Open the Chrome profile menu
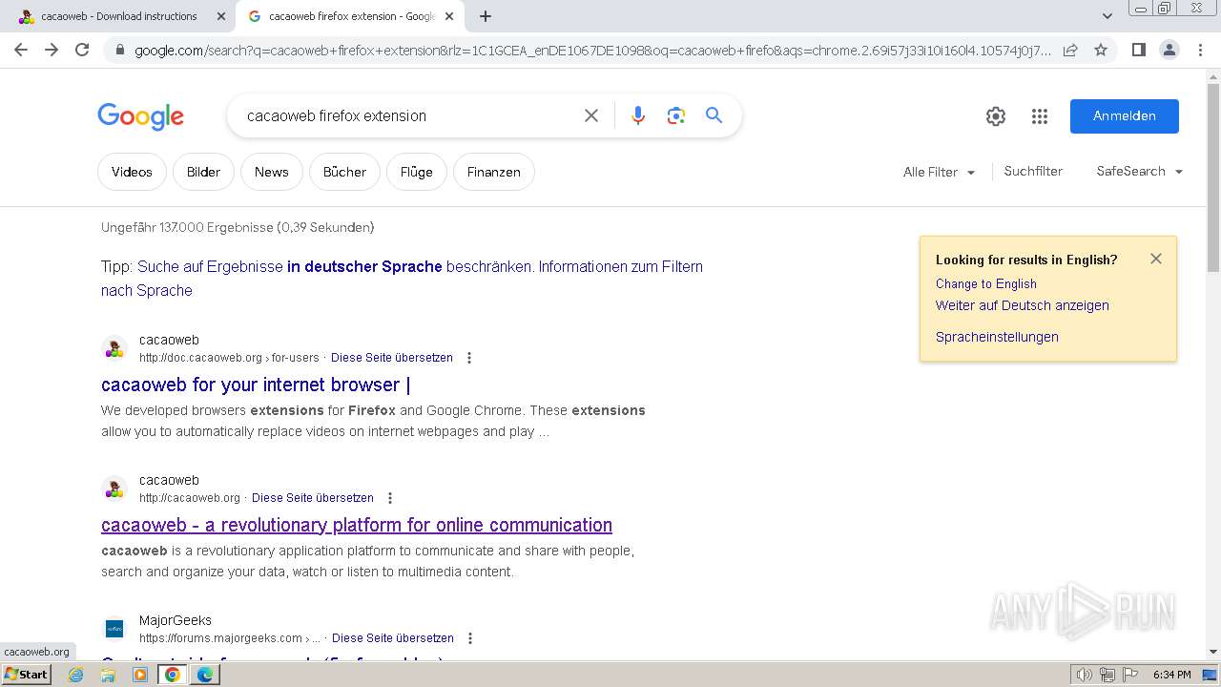 [1169, 50]
